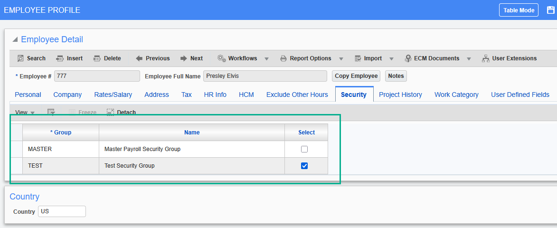
Task: Open the Project History tab
Action: point(400,95)
